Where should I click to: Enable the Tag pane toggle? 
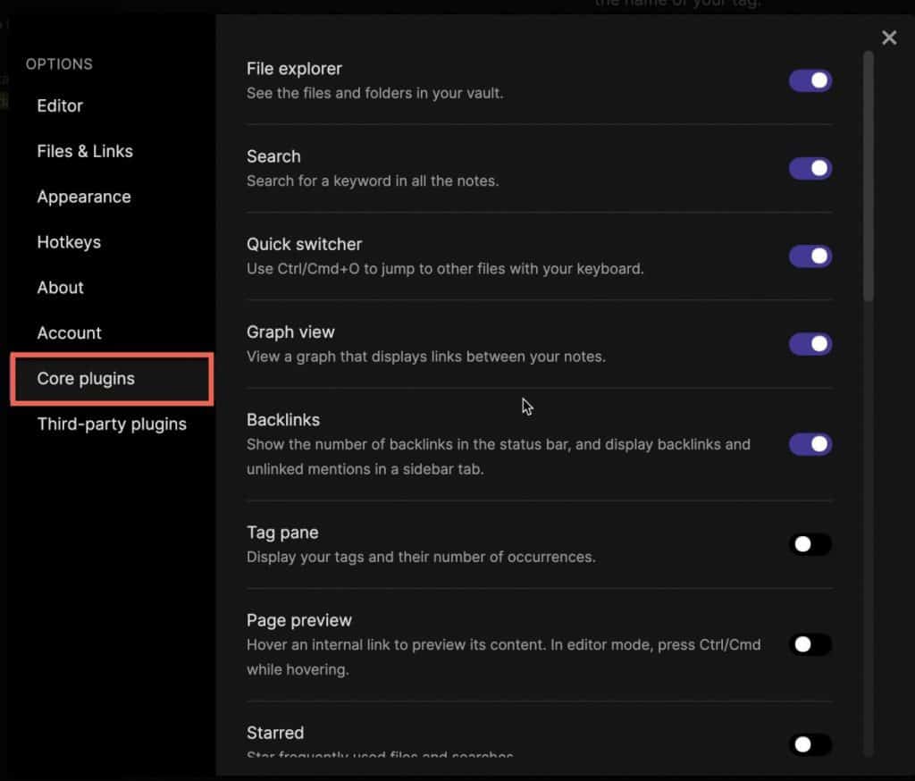coord(810,544)
